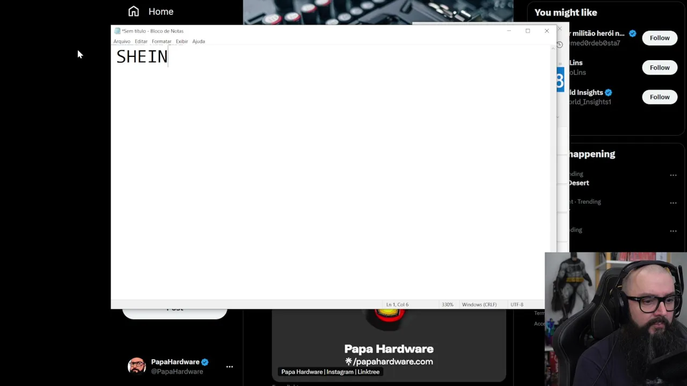Screen dimensions: 687x386
Task: Follow the 'ld Insights' suggested account
Action: (660, 97)
